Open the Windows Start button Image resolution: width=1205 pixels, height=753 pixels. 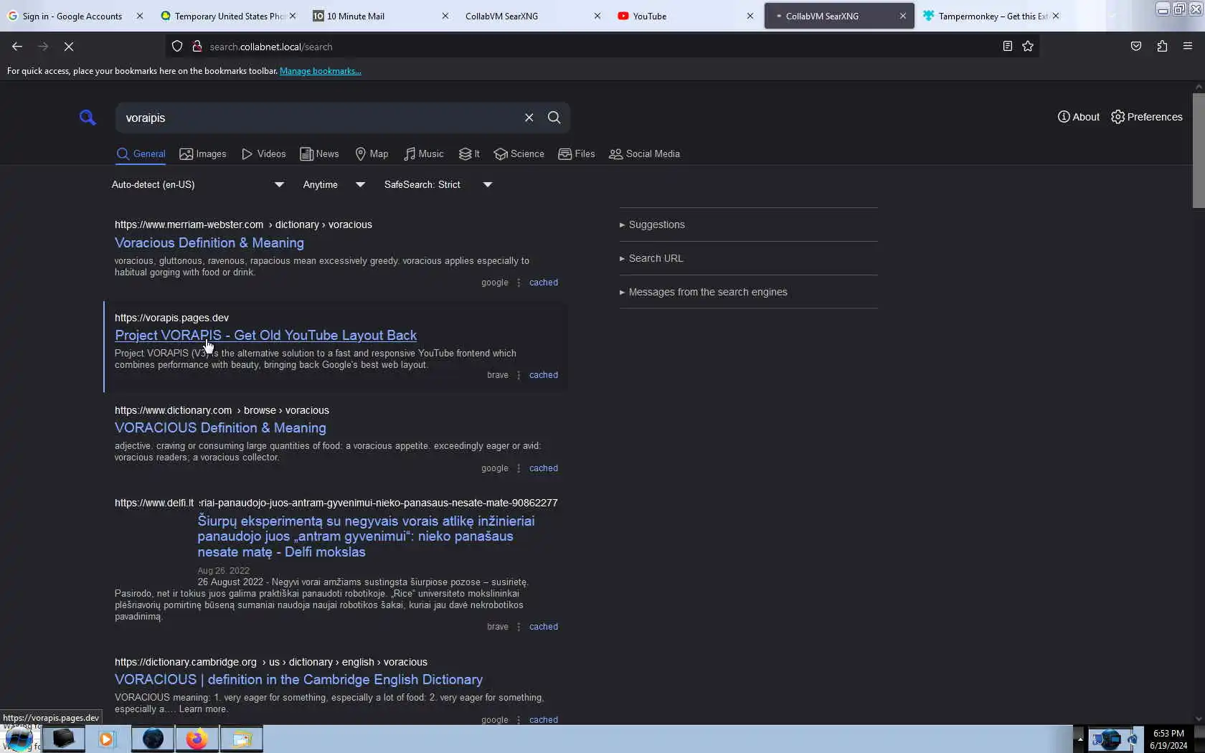[x=19, y=739]
